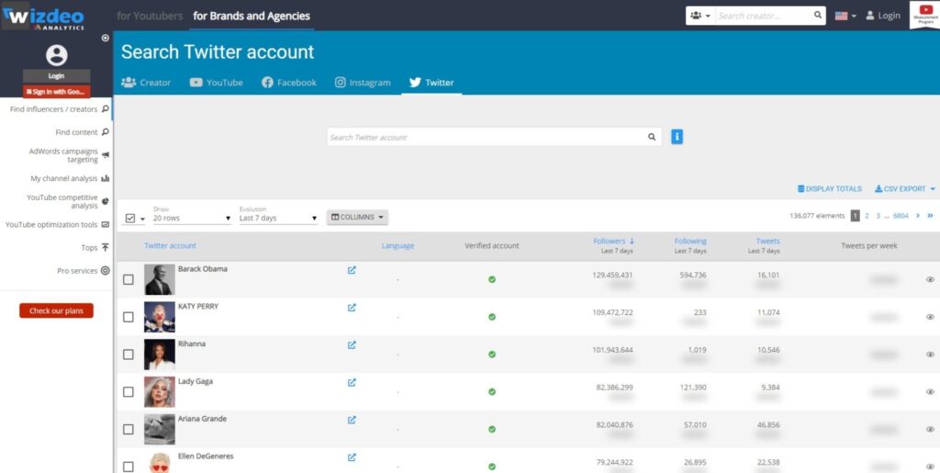The image size is (940, 473).
Task: Click the Check our plans button
Action: tap(56, 310)
